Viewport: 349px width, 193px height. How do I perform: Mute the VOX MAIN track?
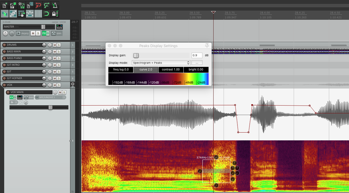tap(60, 92)
